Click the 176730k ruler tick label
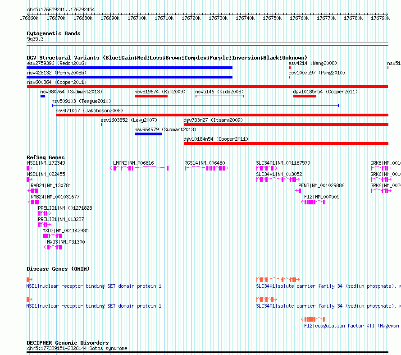The image size is (401, 355). (x=218, y=18)
